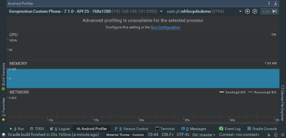This screenshot has height=138, width=286.
Task: Click the tool windows toggle icon
Action: click(x=3, y=135)
